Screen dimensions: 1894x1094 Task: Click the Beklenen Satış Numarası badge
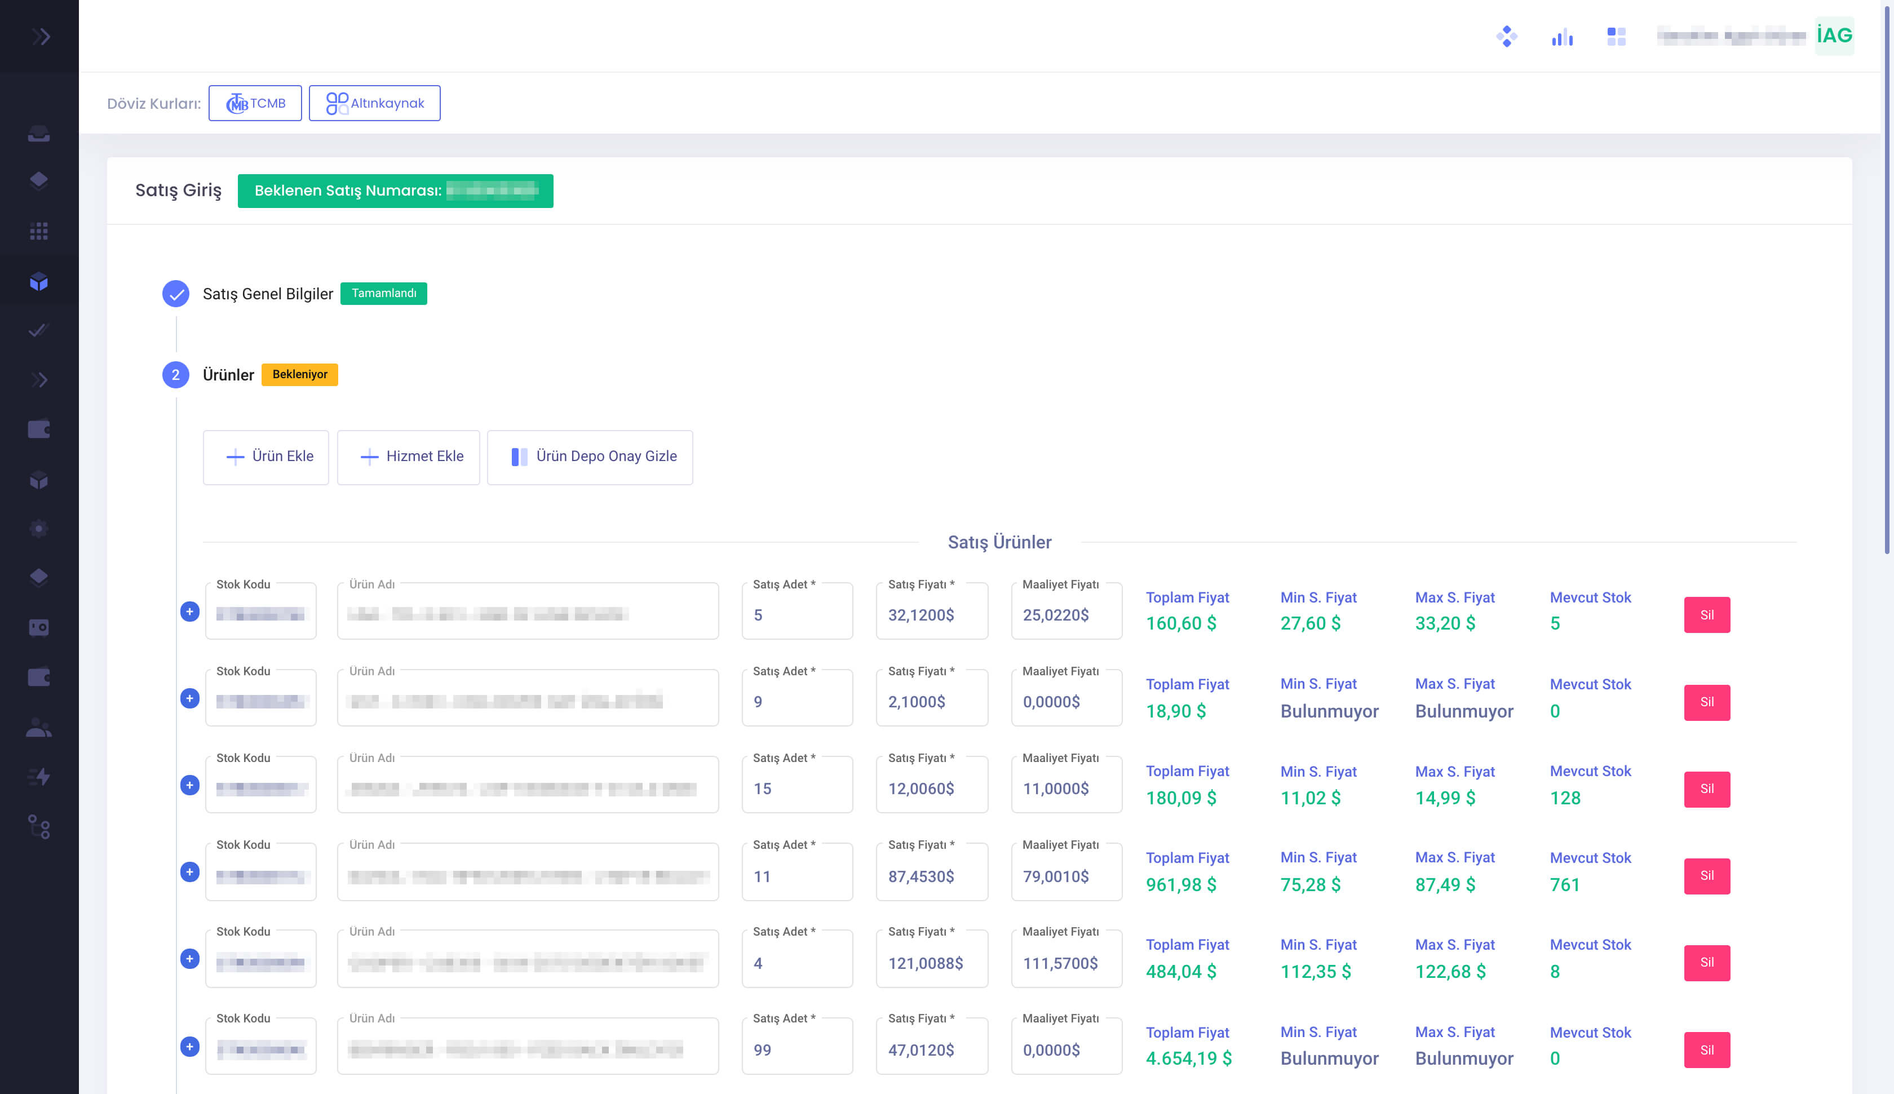(395, 191)
